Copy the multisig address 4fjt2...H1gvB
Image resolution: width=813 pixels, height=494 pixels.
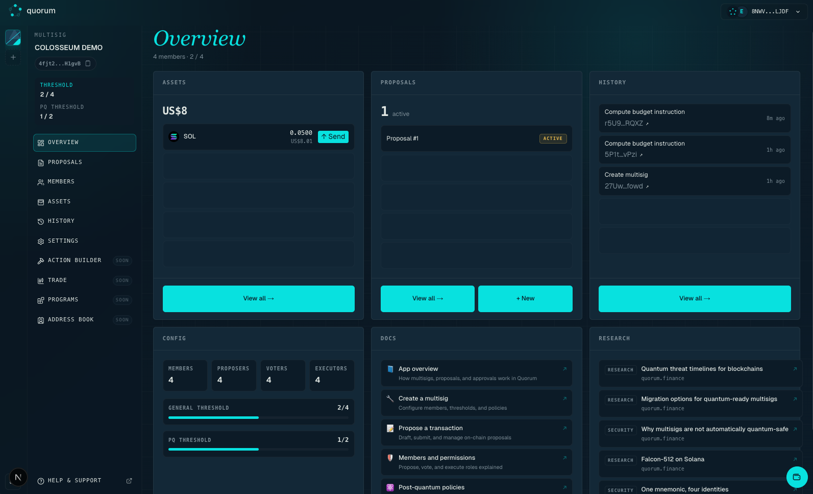(x=88, y=63)
